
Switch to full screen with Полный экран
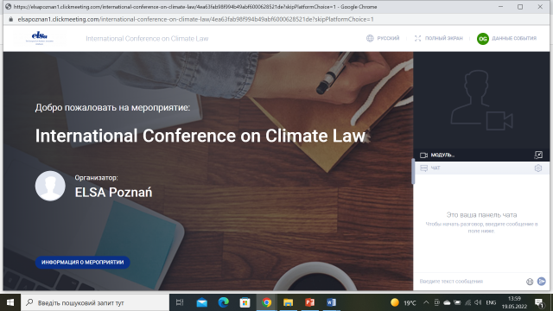tap(438, 38)
